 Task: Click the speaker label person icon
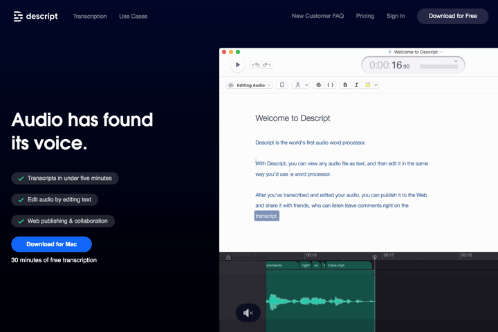[x=297, y=85]
